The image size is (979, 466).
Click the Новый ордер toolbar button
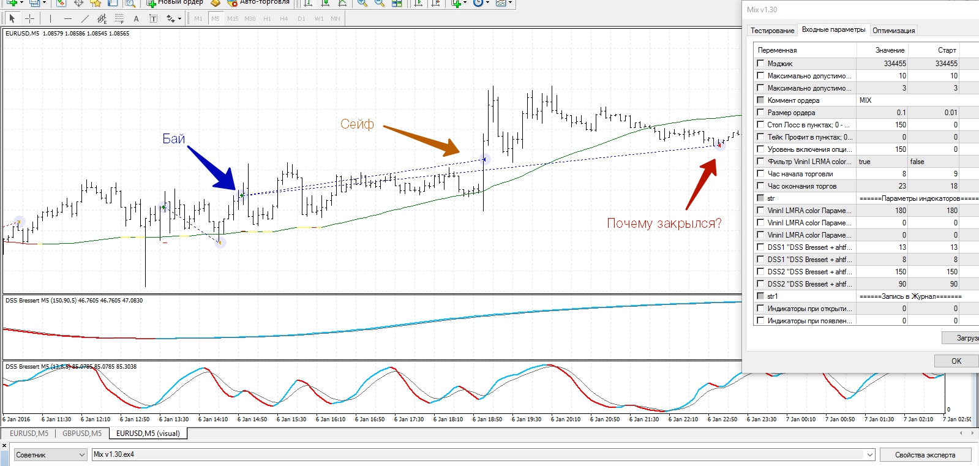point(175,3)
